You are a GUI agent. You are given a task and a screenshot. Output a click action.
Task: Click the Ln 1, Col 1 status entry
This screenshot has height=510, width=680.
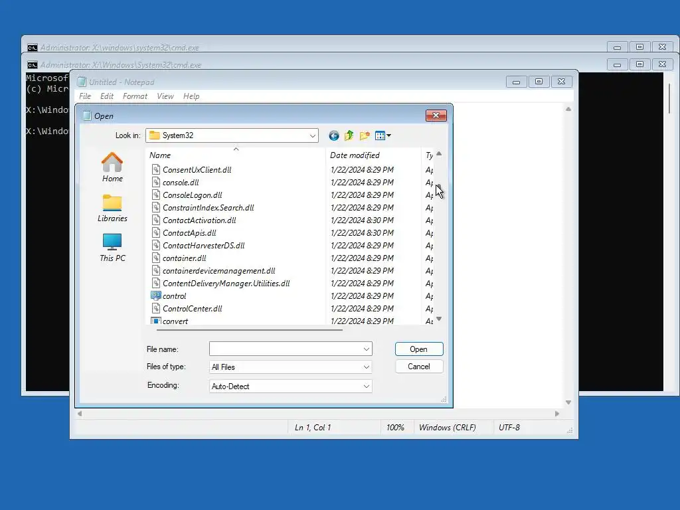pos(313,428)
